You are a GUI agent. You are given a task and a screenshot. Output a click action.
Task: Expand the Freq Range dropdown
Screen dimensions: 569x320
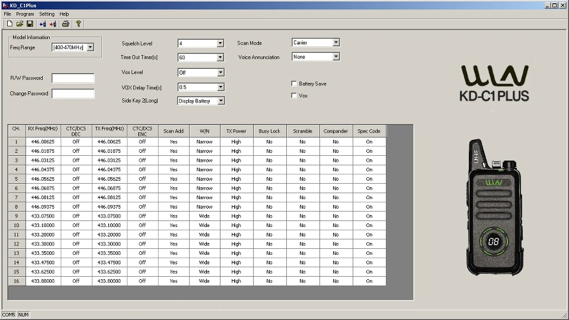click(x=90, y=47)
